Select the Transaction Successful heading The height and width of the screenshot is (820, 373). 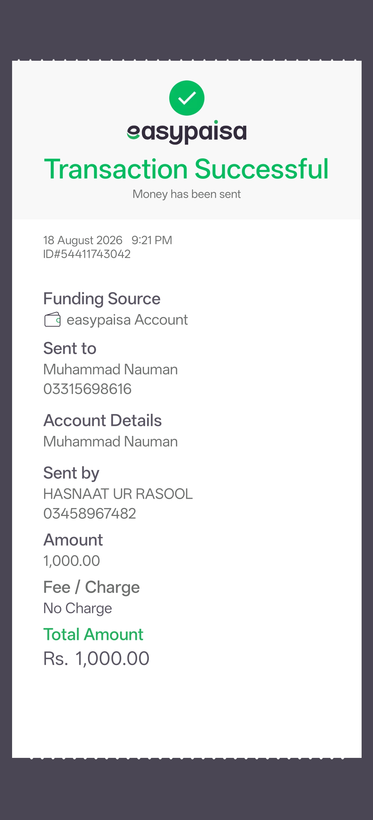pyautogui.click(x=186, y=169)
